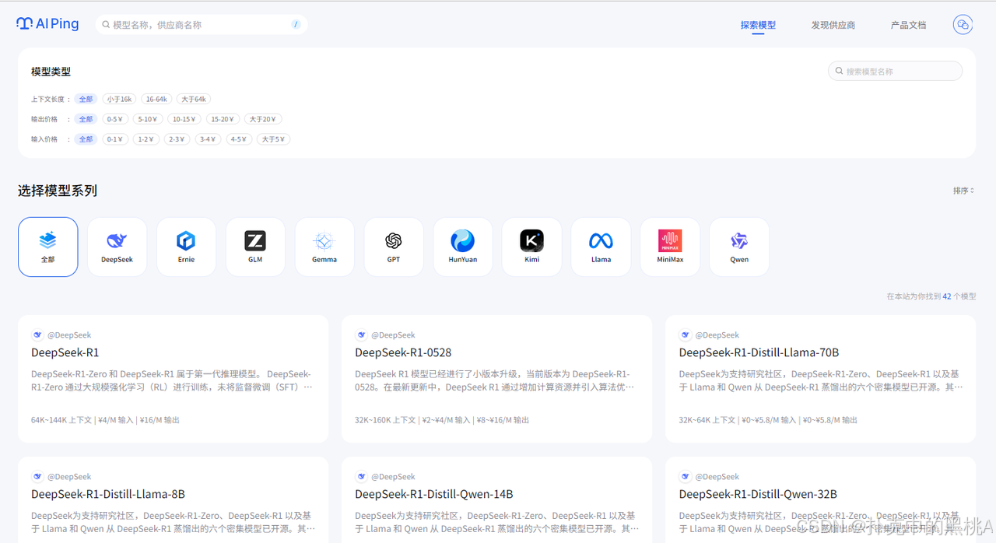Open the DeepSeek-R1-Distill-Qwen-14B title
The image size is (996, 543).
(434, 494)
